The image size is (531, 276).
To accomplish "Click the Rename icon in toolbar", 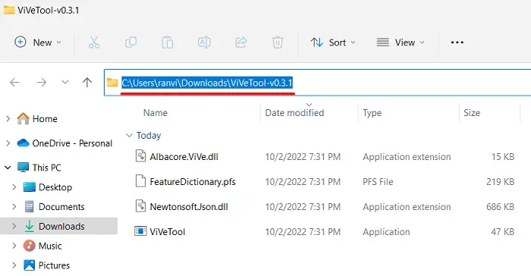I will click(x=204, y=42).
